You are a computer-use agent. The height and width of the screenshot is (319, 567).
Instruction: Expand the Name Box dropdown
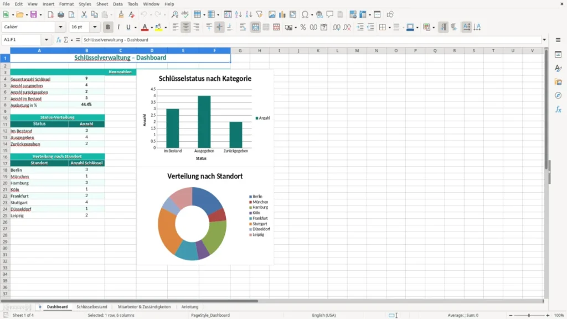(x=47, y=40)
